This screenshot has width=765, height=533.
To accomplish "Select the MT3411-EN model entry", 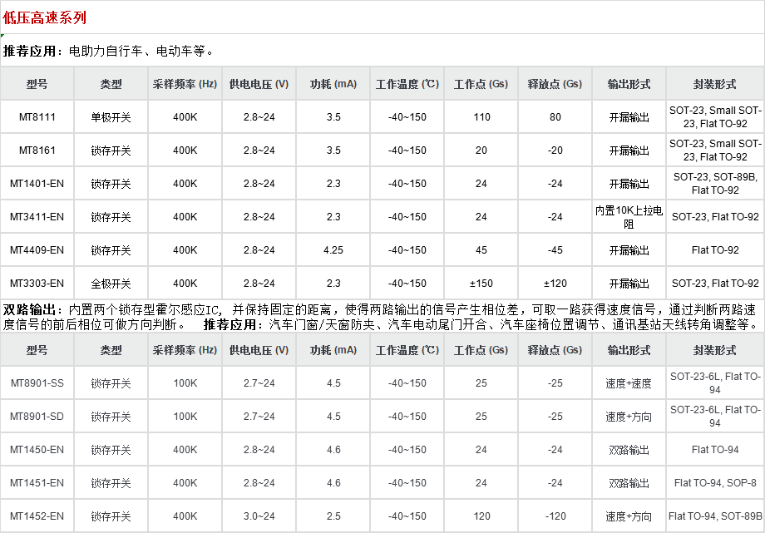I will [37, 217].
